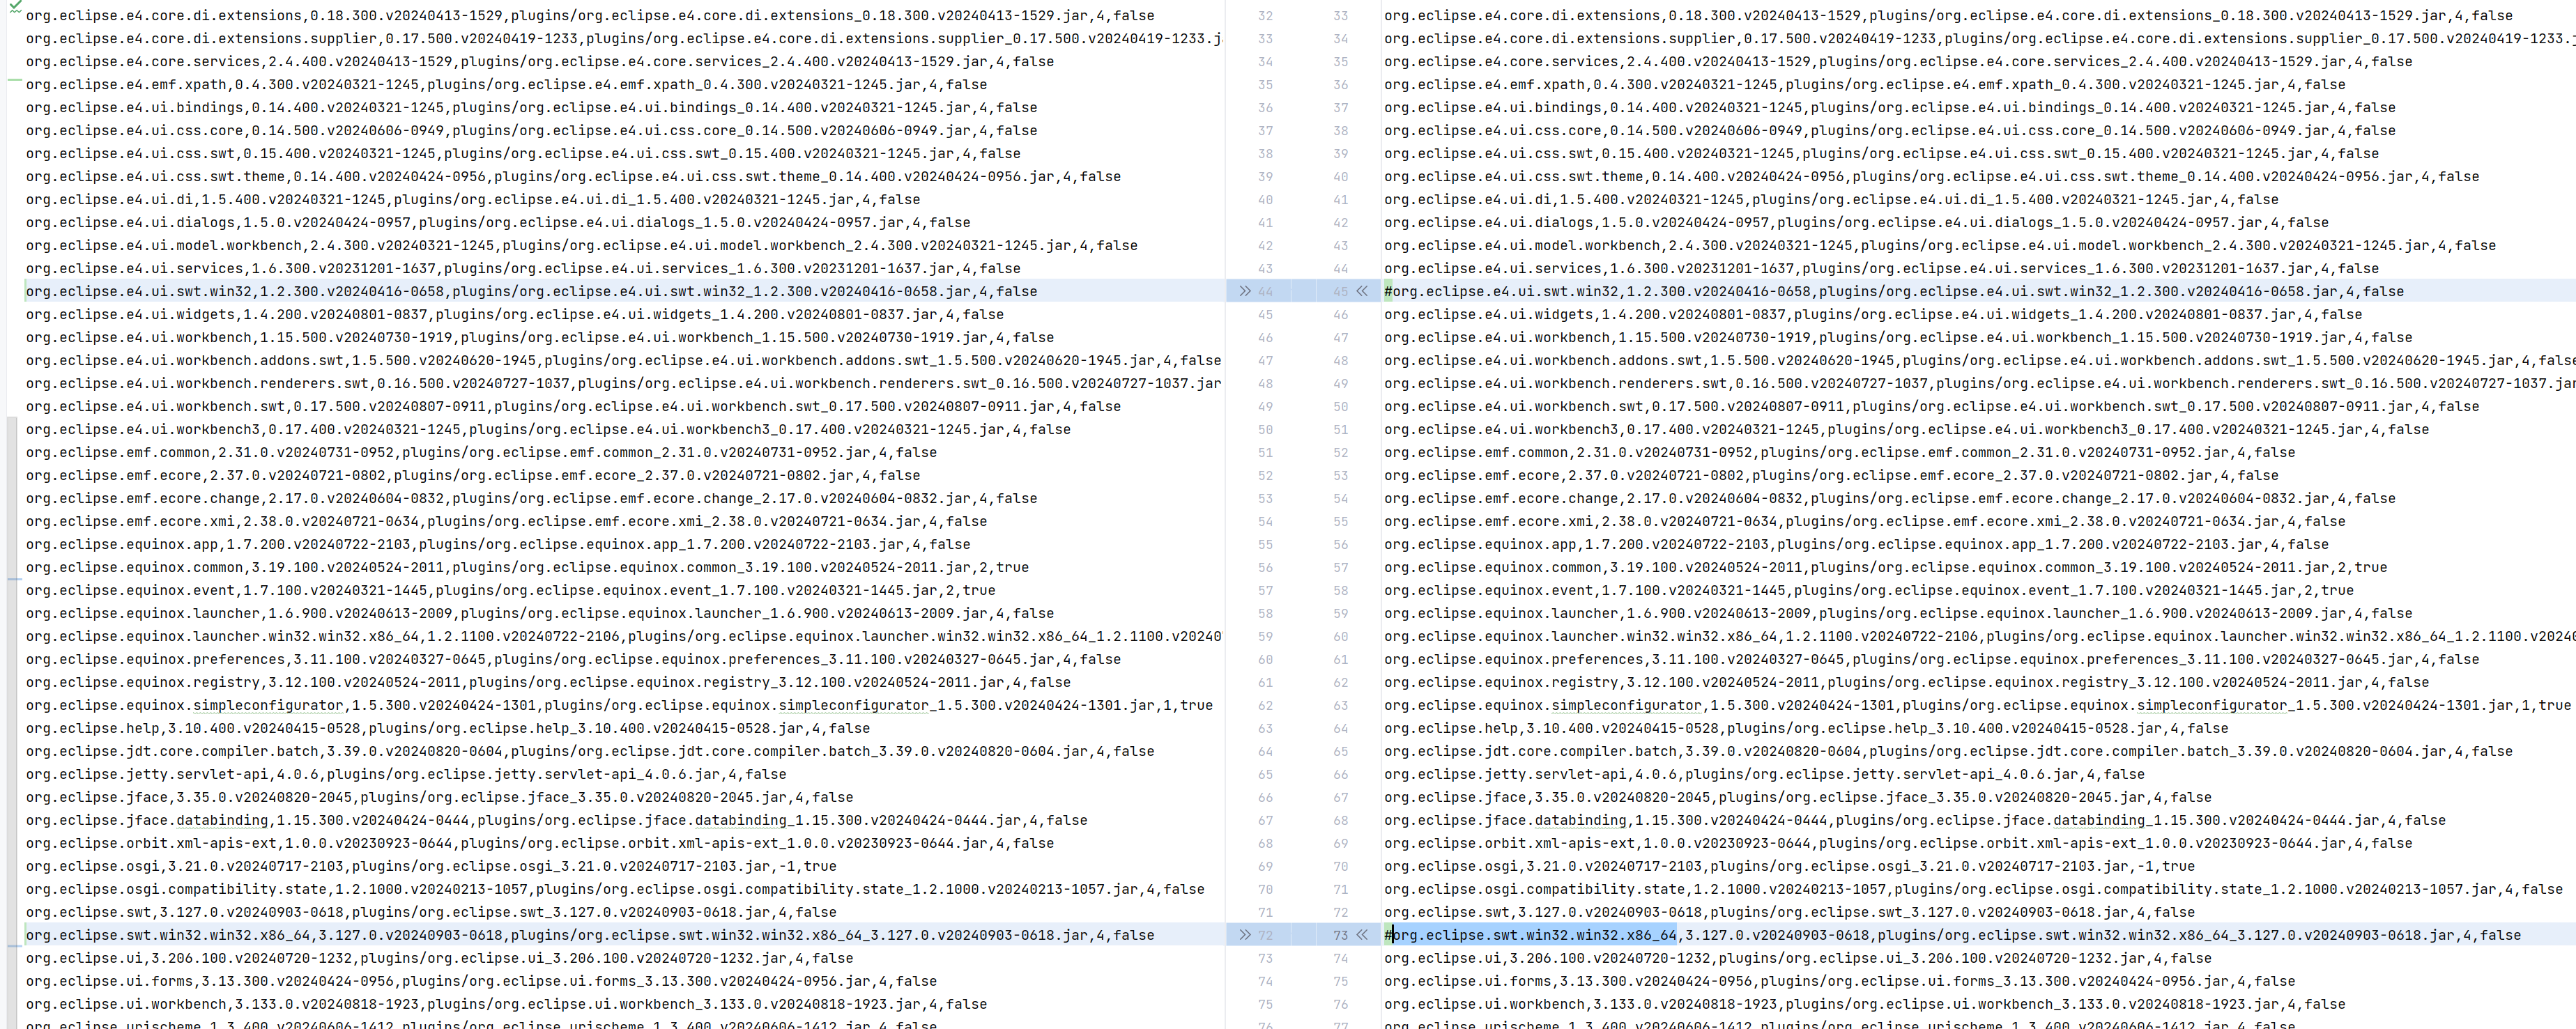This screenshot has height=1029, width=2576.
Task: Click org.eclipse.emf.common line in left pane
Action: coord(481,452)
